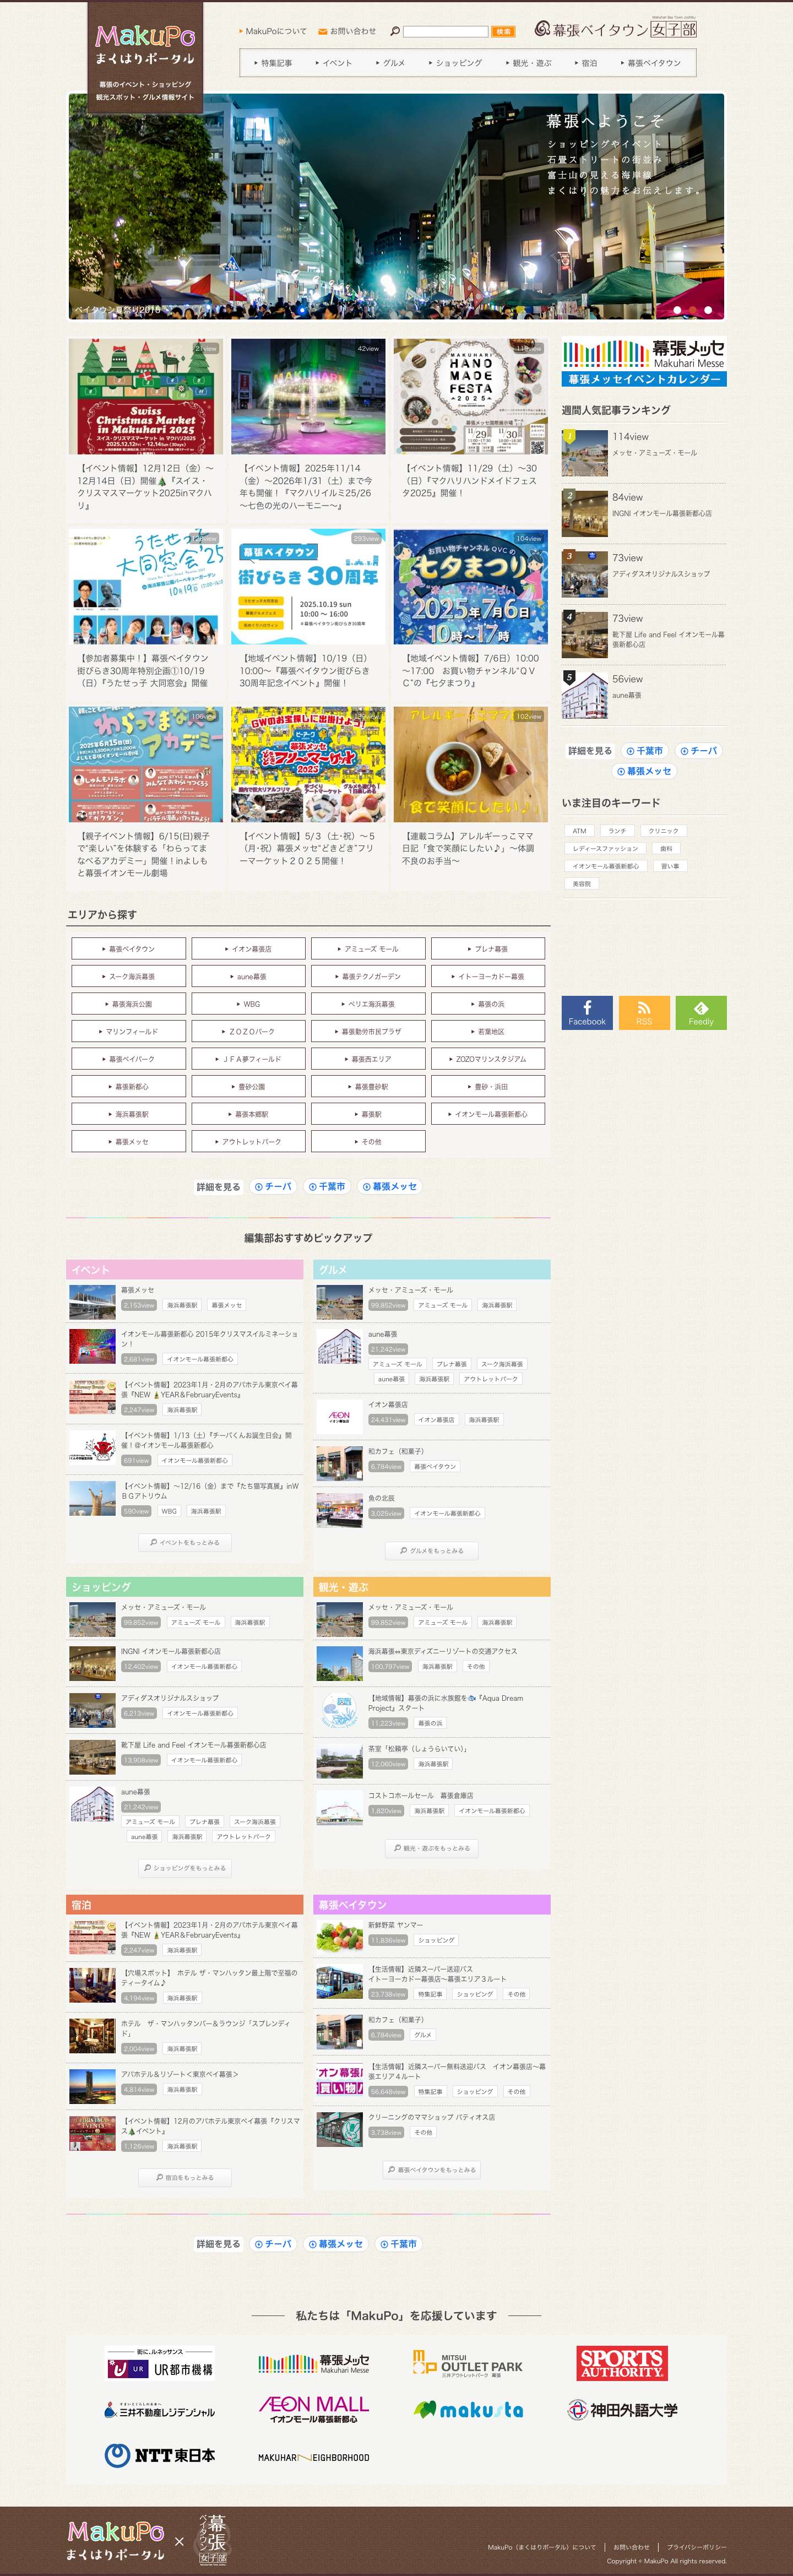Click the 三井不動産レジデンシャル sponsor logo
This screenshot has height=2576, width=793.
point(160,2410)
